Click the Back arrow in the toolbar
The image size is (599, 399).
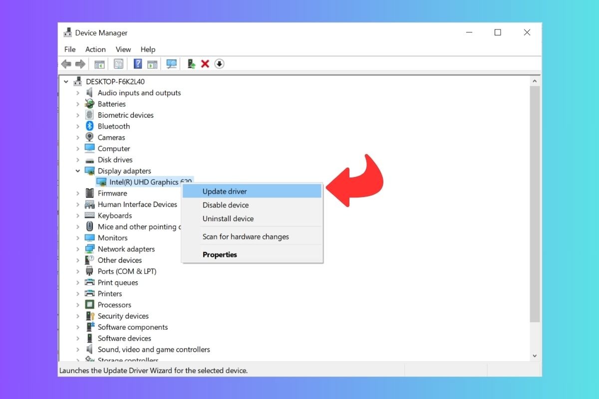(66, 64)
